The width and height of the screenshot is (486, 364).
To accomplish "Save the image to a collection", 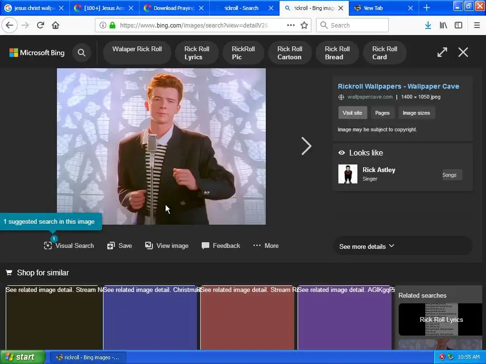I will pos(120,246).
